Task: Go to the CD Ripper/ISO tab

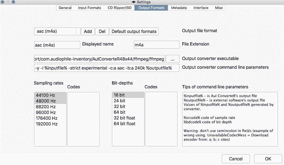Action: click(119, 8)
